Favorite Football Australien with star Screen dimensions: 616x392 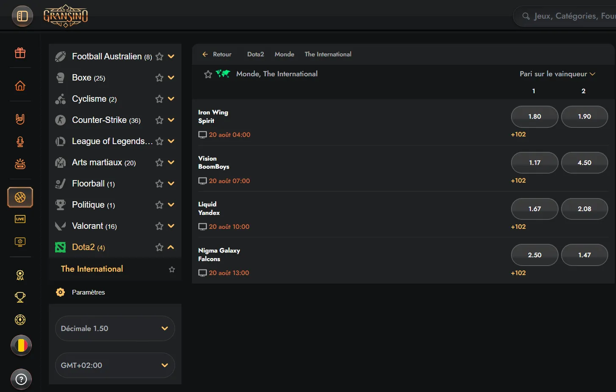pyautogui.click(x=159, y=56)
